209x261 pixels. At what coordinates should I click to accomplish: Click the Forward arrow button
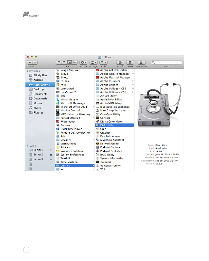coord(35,62)
